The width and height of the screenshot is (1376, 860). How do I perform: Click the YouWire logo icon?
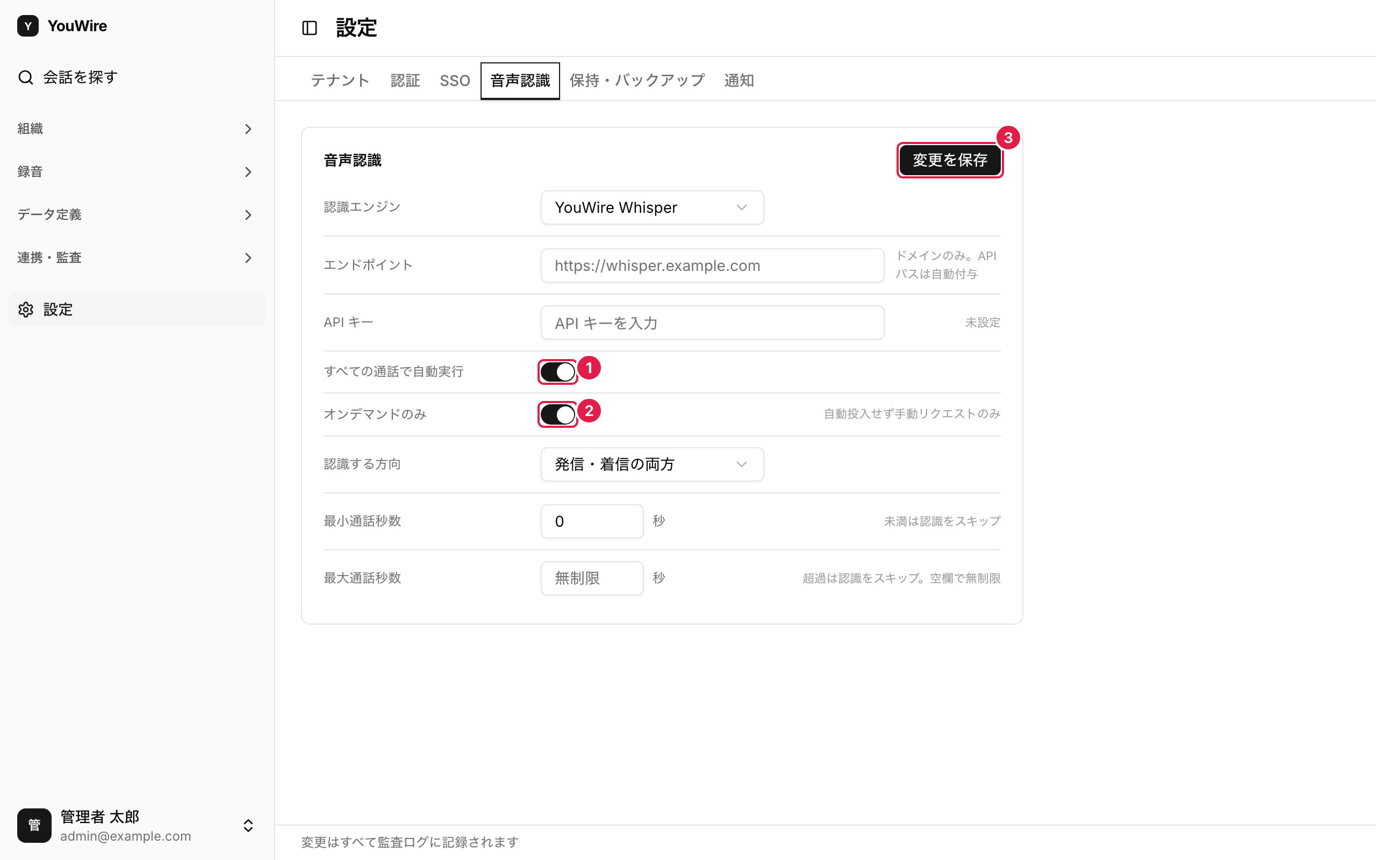tap(28, 26)
